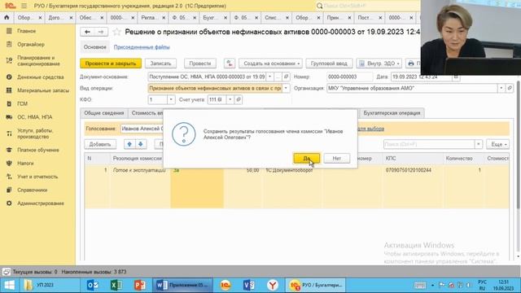Open the 1C main menu hamburger
The image size is (521, 293).
click(24, 6)
